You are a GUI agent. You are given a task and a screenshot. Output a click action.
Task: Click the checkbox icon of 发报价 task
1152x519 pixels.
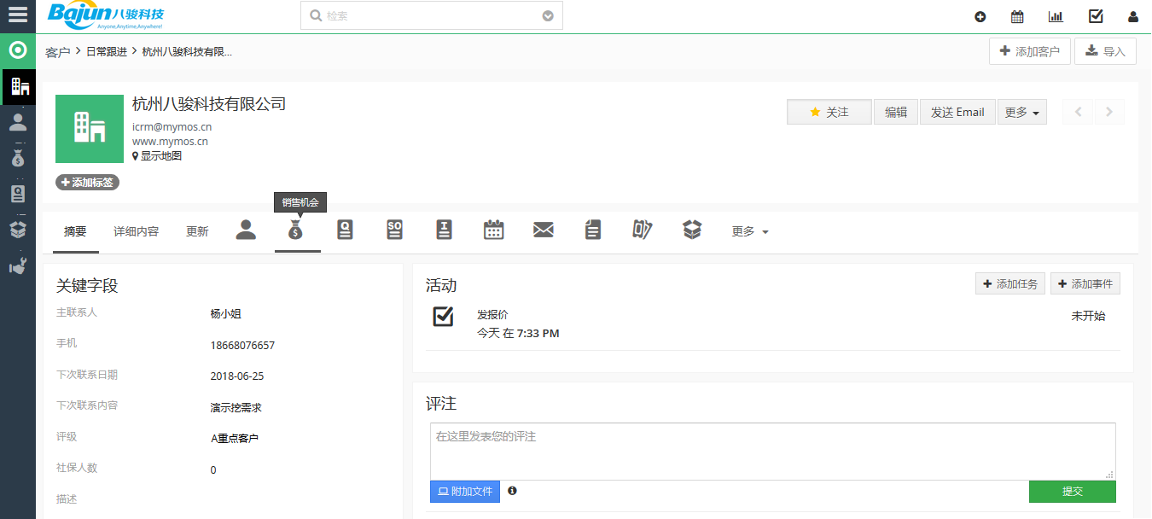tap(443, 317)
